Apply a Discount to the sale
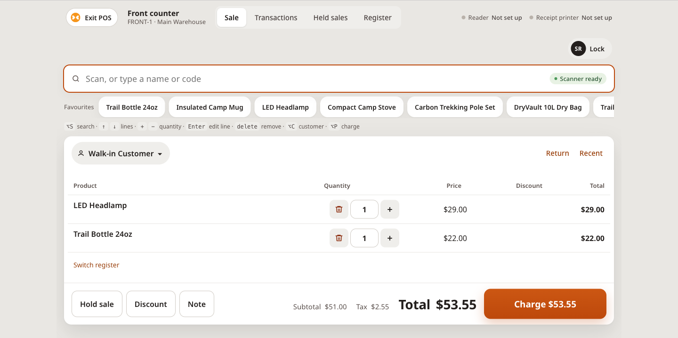Viewport: 678px width, 338px height. pyautogui.click(x=151, y=304)
